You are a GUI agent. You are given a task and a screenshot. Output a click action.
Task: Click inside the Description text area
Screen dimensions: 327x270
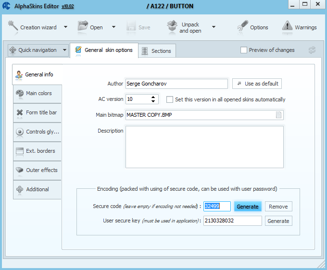204,147
